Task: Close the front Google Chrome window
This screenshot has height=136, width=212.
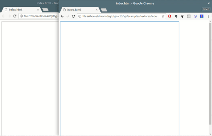Action: point(209,4)
